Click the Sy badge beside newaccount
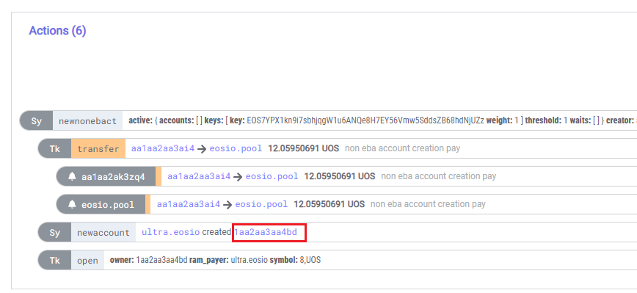637x293 pixels. click(x=54, y=233)
